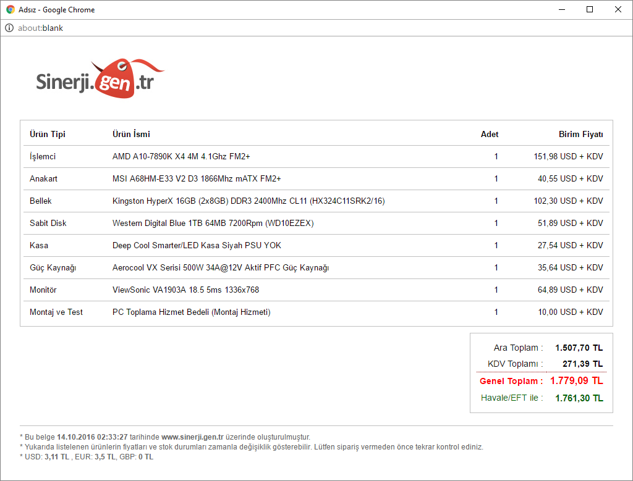
Task: Click the Deep Cool Smarter/LED case entry
Action: (197, 245)
